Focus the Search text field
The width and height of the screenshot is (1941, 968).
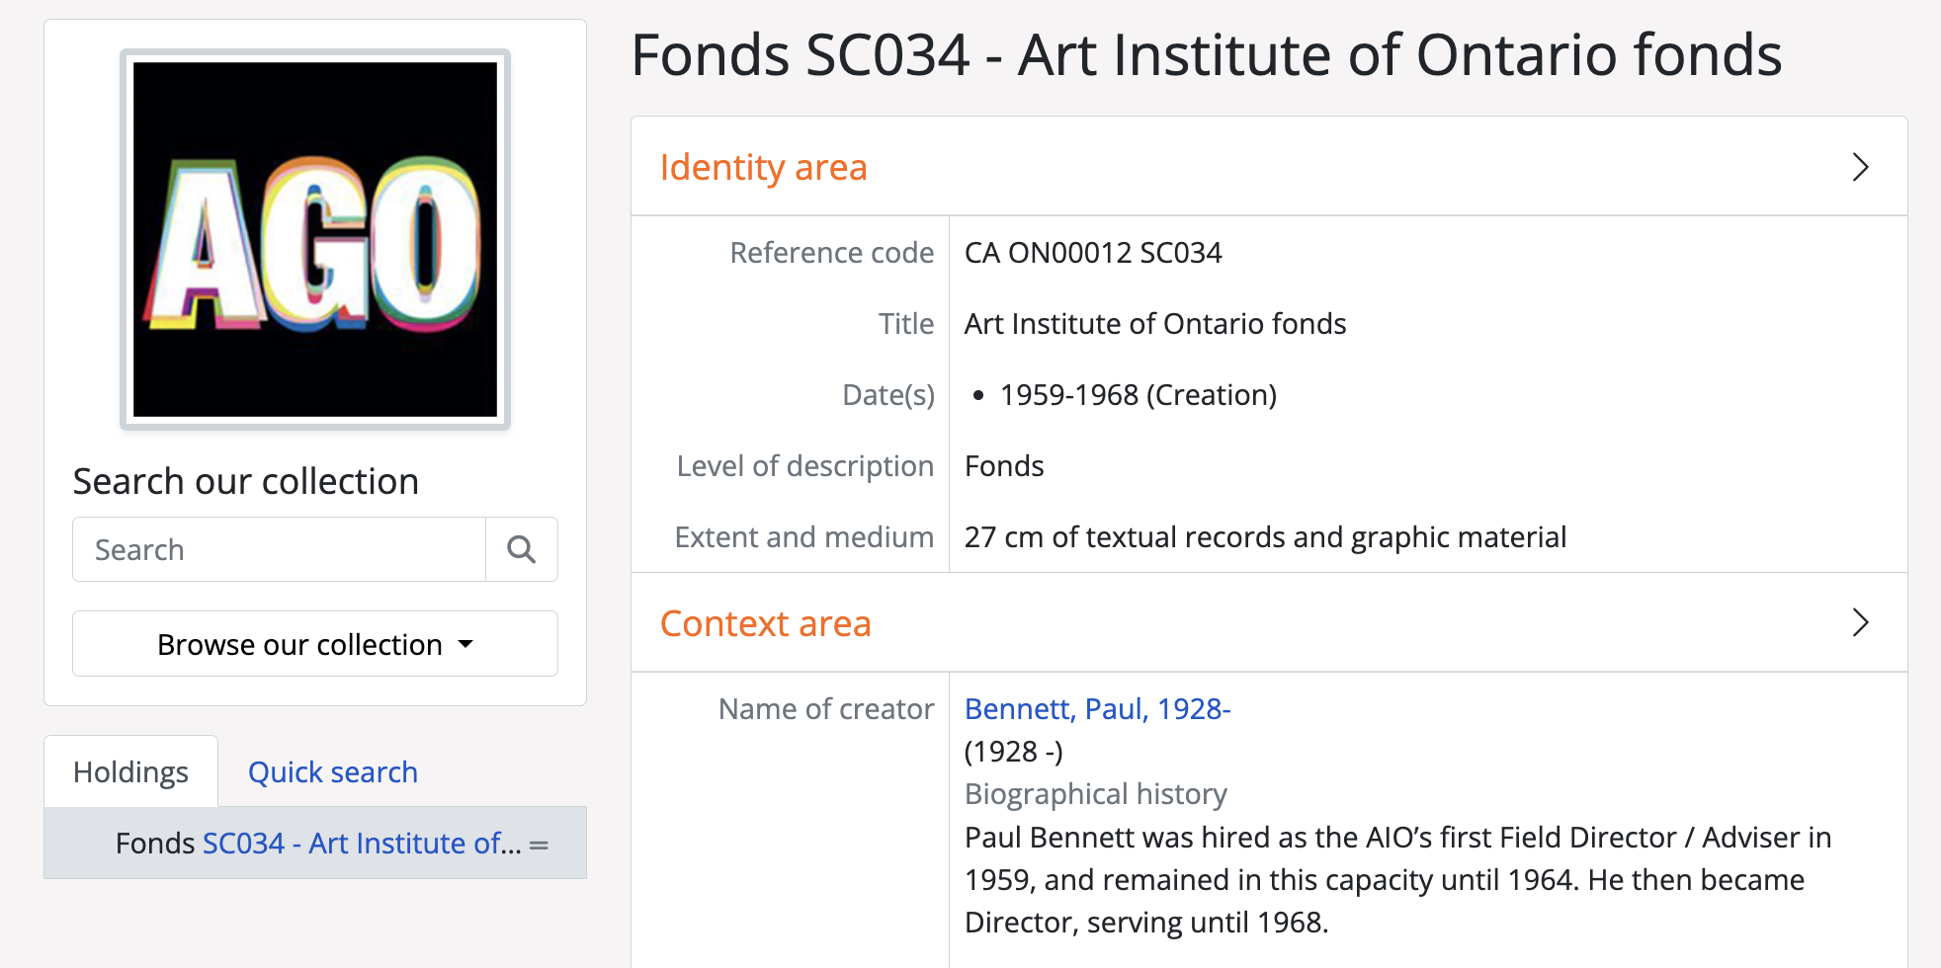point(279,549)
